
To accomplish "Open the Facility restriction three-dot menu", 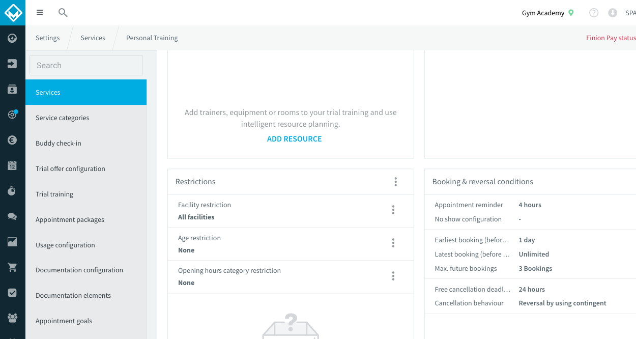I will (393, 210).
